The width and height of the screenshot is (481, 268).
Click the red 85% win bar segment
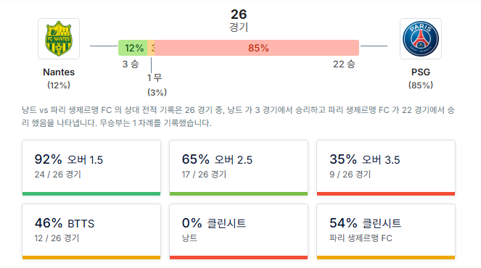[x=257, y=48]
